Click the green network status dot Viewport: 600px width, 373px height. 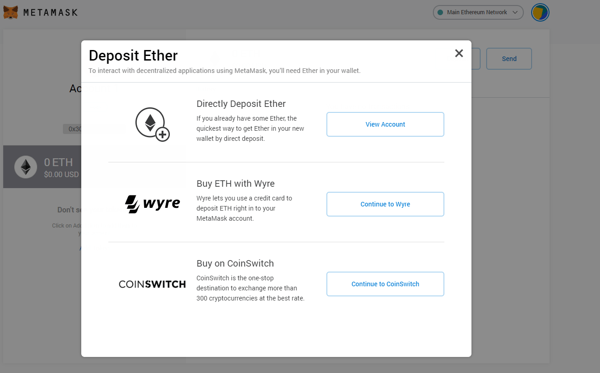441,12
